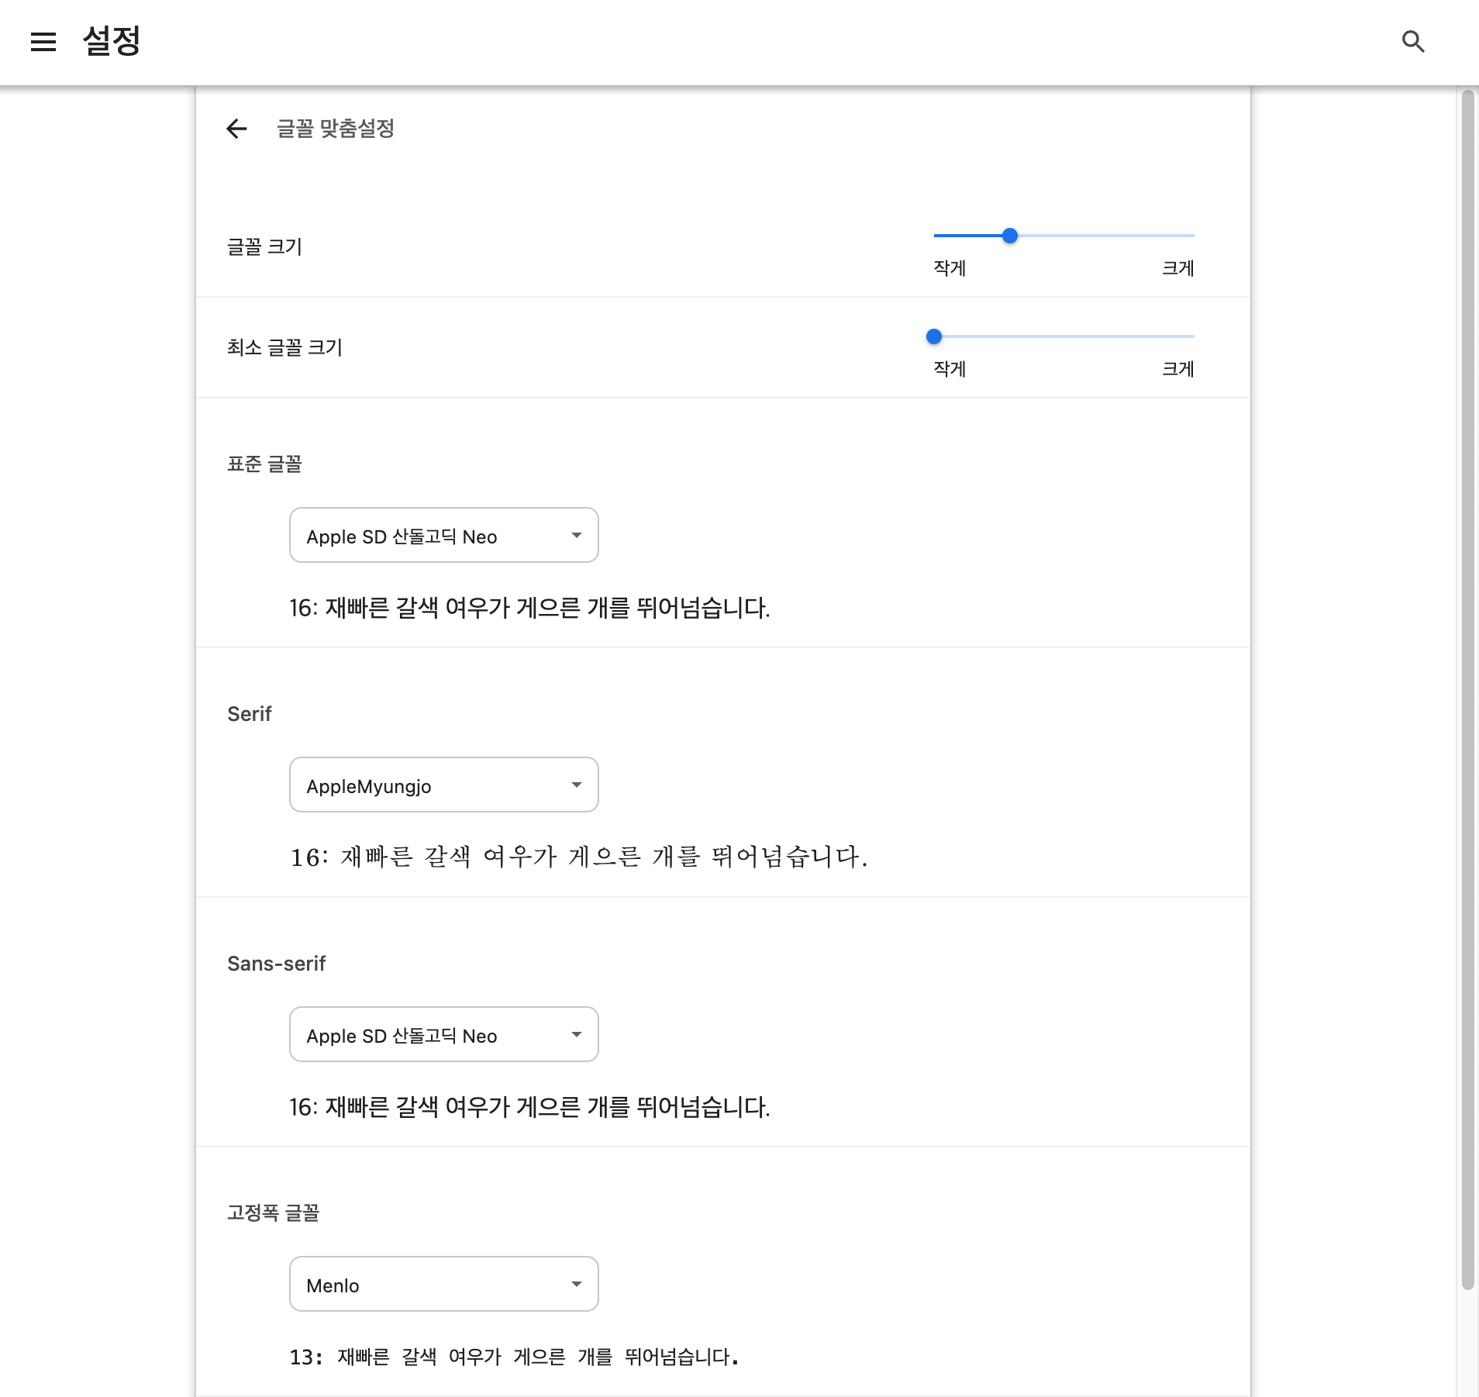This screenshot has height=1397, width=1479.
Task: Open the hamburger main menu
Action: 43,42
